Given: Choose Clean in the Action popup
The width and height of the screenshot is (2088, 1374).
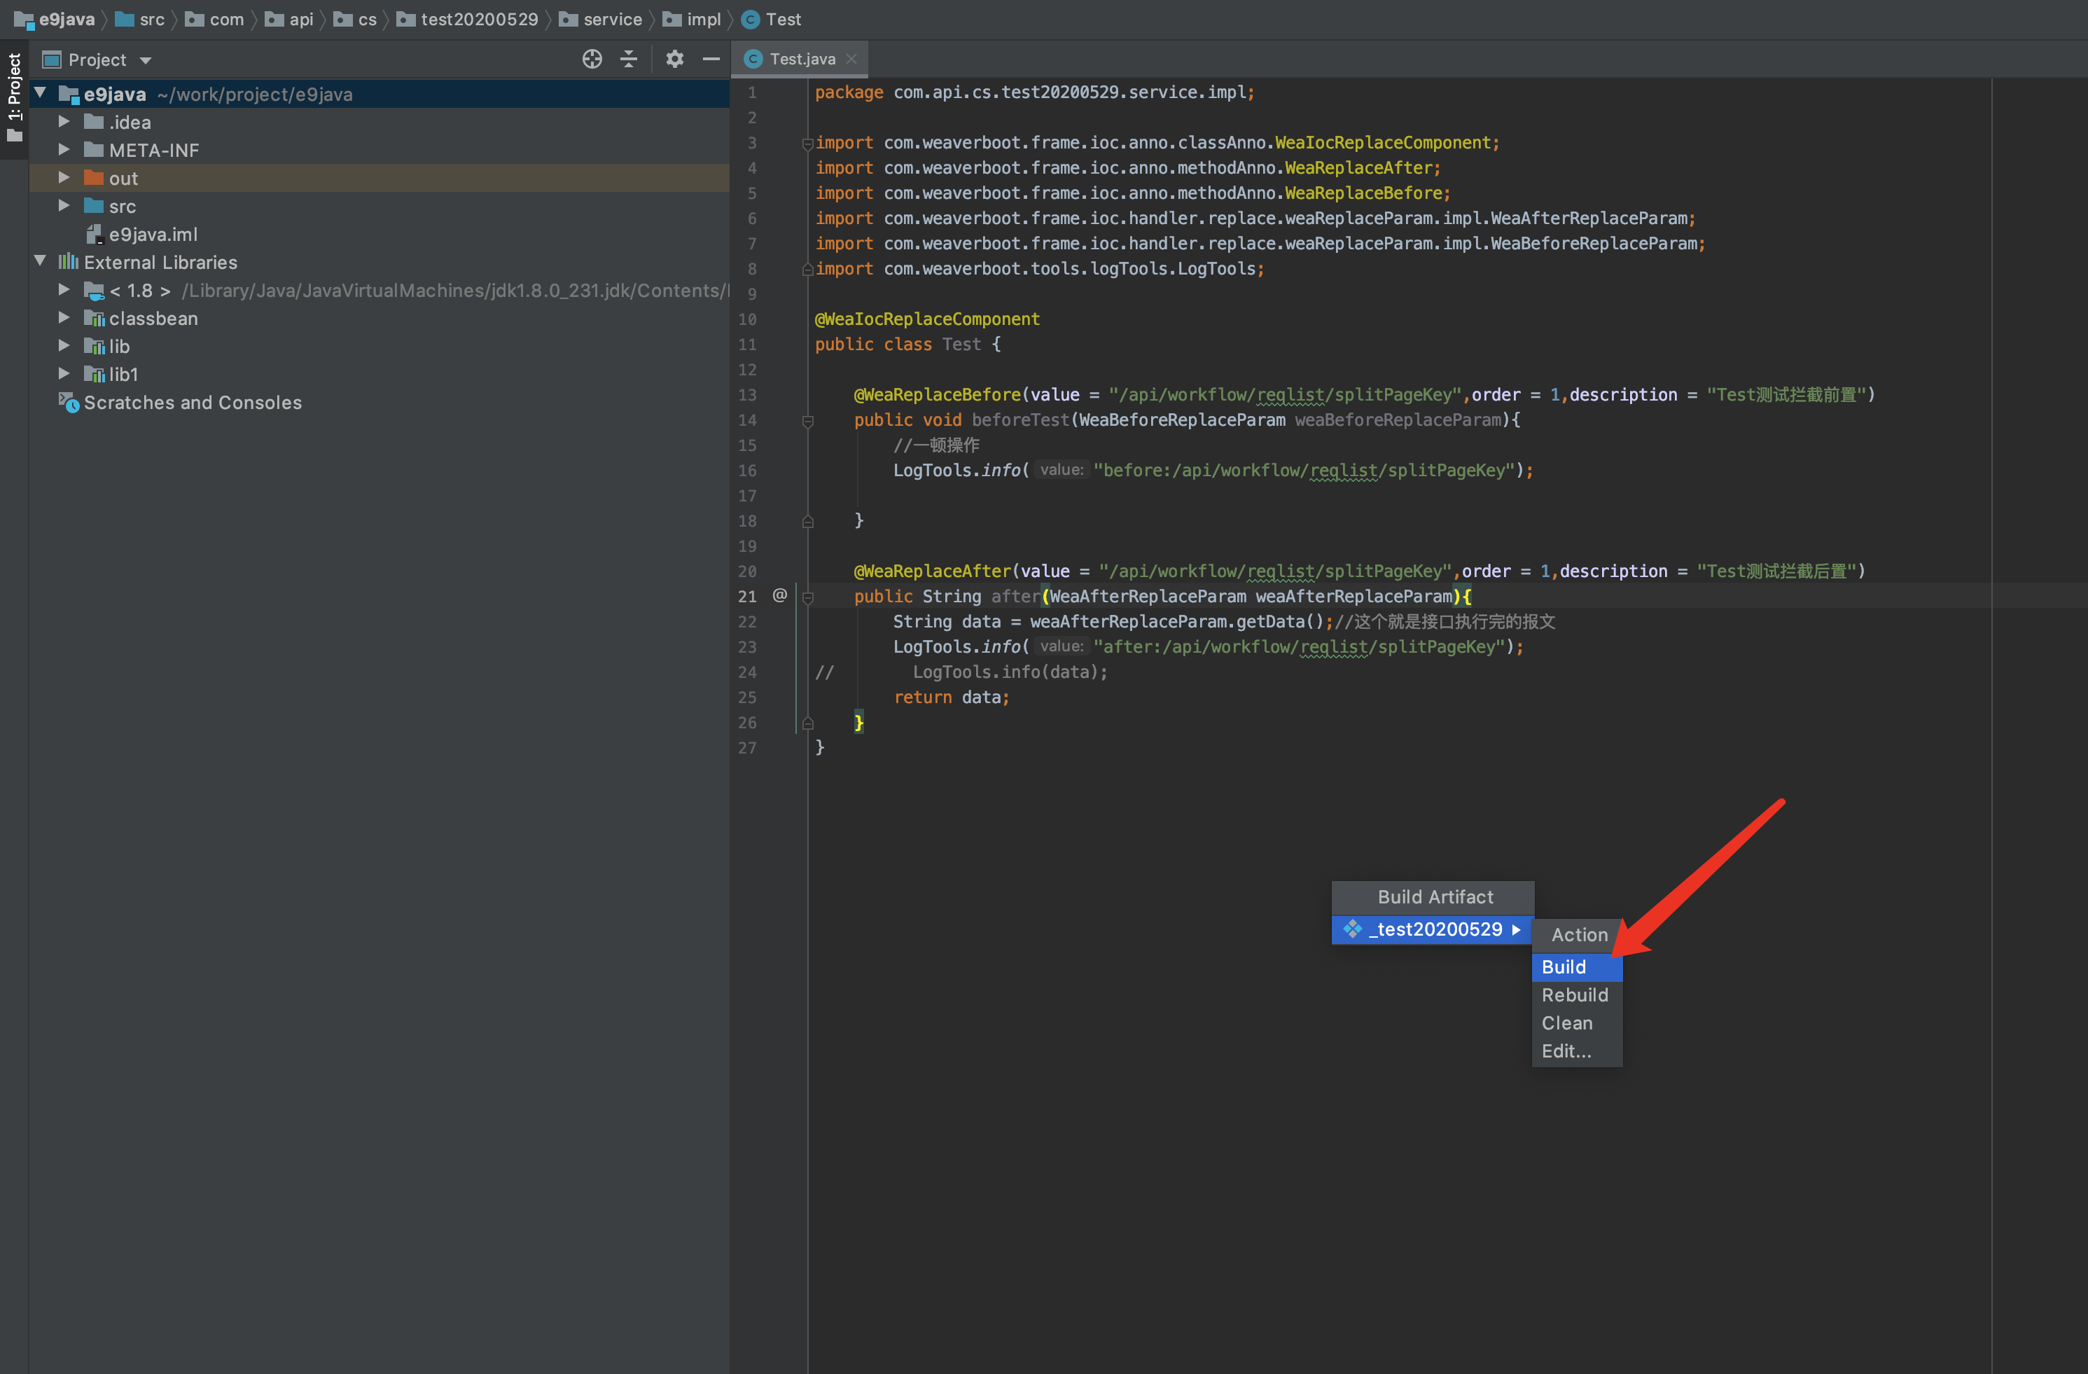Looking at the screenshot, I should (1566, 1023).
